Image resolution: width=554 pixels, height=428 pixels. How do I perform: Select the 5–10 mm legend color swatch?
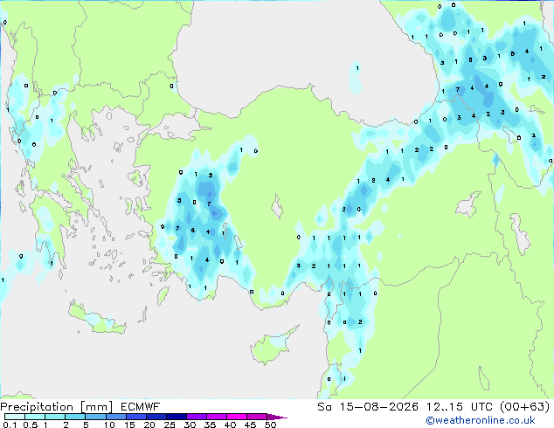click(95, 417)
